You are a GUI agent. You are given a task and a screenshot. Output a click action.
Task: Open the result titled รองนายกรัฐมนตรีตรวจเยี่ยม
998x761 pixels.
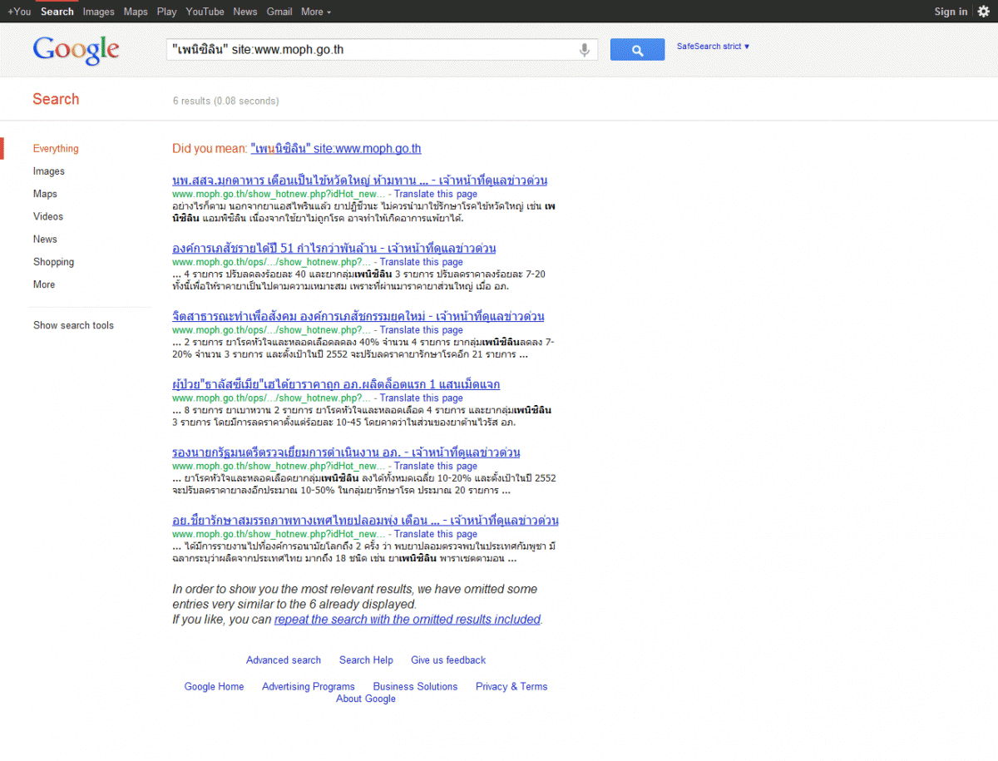[x=346, y=453]
